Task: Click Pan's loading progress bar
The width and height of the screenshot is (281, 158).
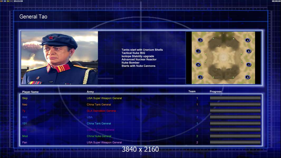Action: pyautogui.click(x=235, y=142)
